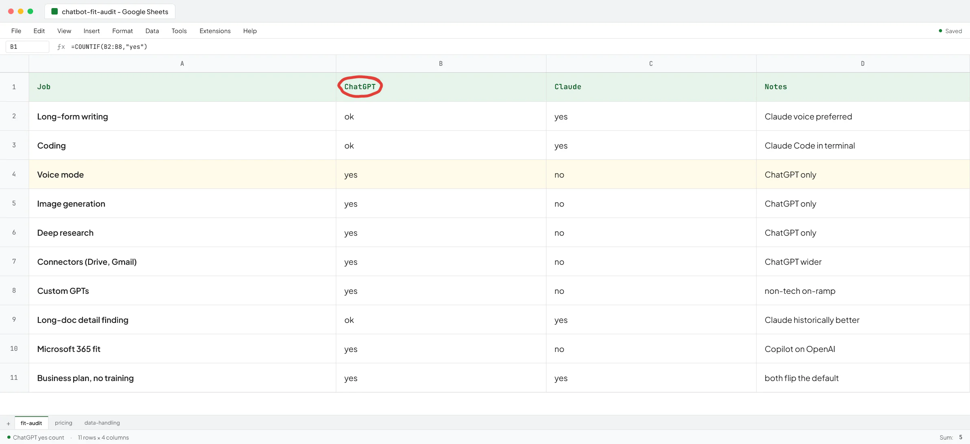Image resolution: width=970 pixels, height=444 pixels.
Task: Click the formula bar with COUNTIF formula
Action: [x=109, y=47]
